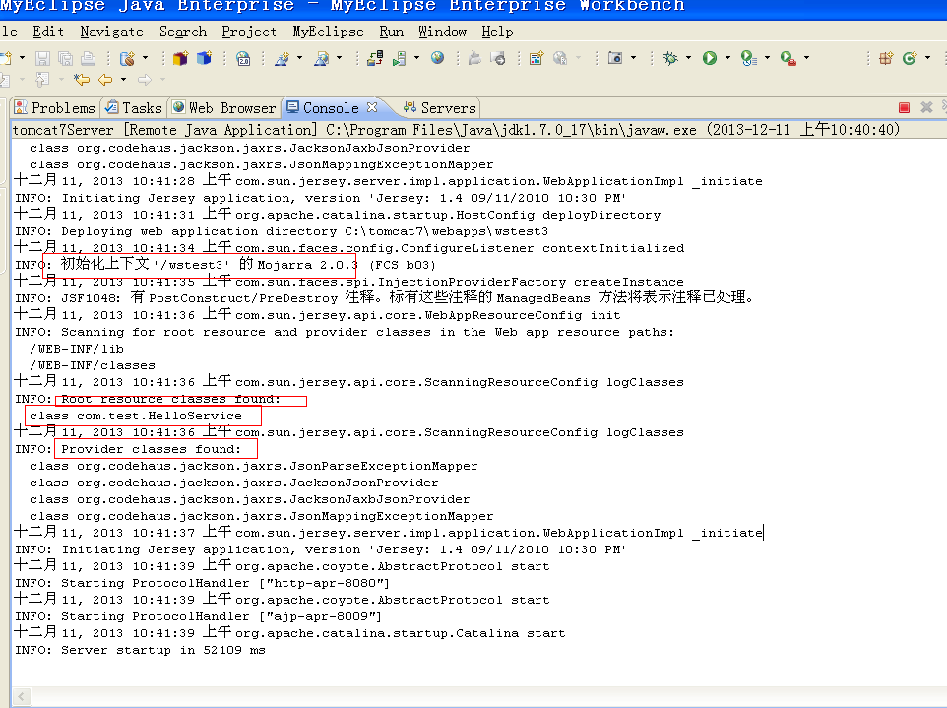Click the purple and yellow new package icon
947x708 pixels.
tap(180, 58)
